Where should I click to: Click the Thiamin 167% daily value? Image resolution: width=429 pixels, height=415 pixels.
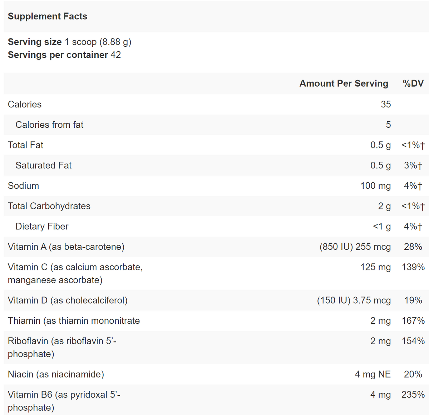(x=413, y=321)
